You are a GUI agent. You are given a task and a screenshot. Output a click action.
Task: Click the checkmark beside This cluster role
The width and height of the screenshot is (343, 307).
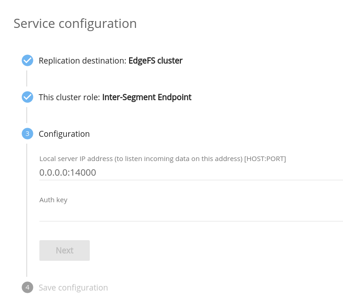27,97
